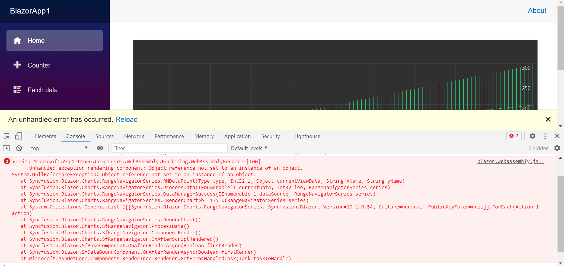
Task: Open the top context dropdown
Action: coord(59,148)
